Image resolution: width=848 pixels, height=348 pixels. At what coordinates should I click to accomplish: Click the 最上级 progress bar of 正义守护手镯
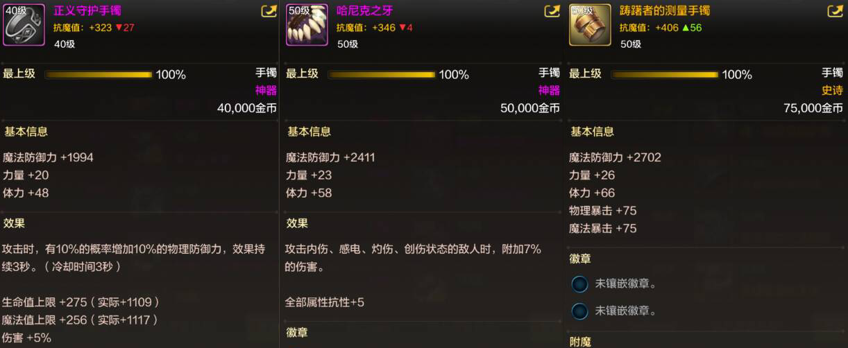tap(99, 74)
